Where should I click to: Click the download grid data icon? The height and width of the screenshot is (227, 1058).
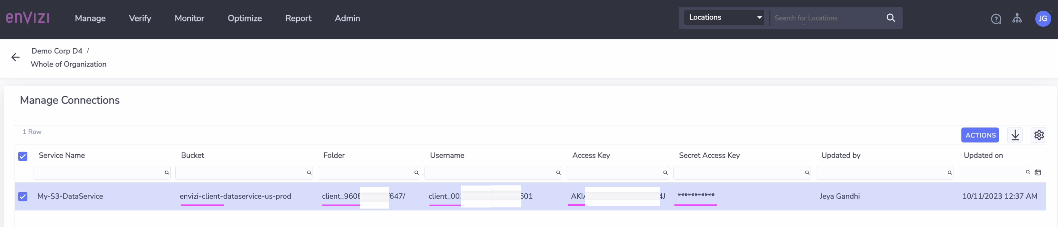[x=1015, y=135]
